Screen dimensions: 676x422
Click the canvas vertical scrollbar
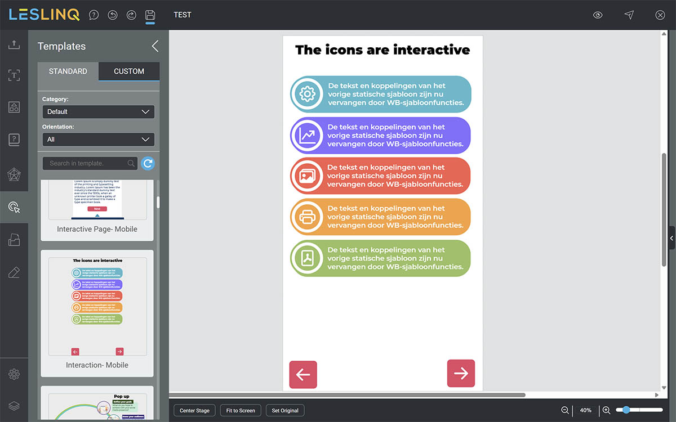pyautogui.click(x=665, y=209)
